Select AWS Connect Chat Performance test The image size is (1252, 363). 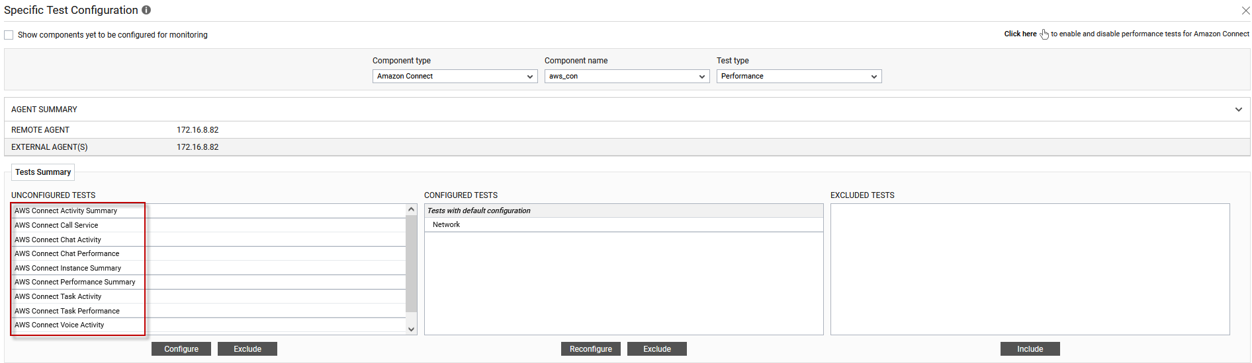coord(208,253)
